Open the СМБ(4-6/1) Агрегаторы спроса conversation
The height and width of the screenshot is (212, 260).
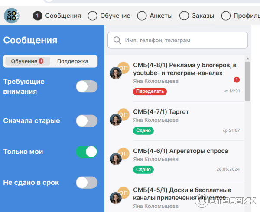click(x=180, y=151)
